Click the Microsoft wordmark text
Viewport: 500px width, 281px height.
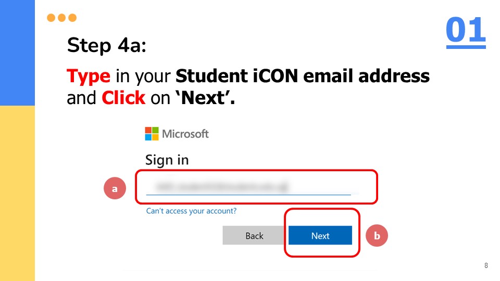click(x=185, y=134)
